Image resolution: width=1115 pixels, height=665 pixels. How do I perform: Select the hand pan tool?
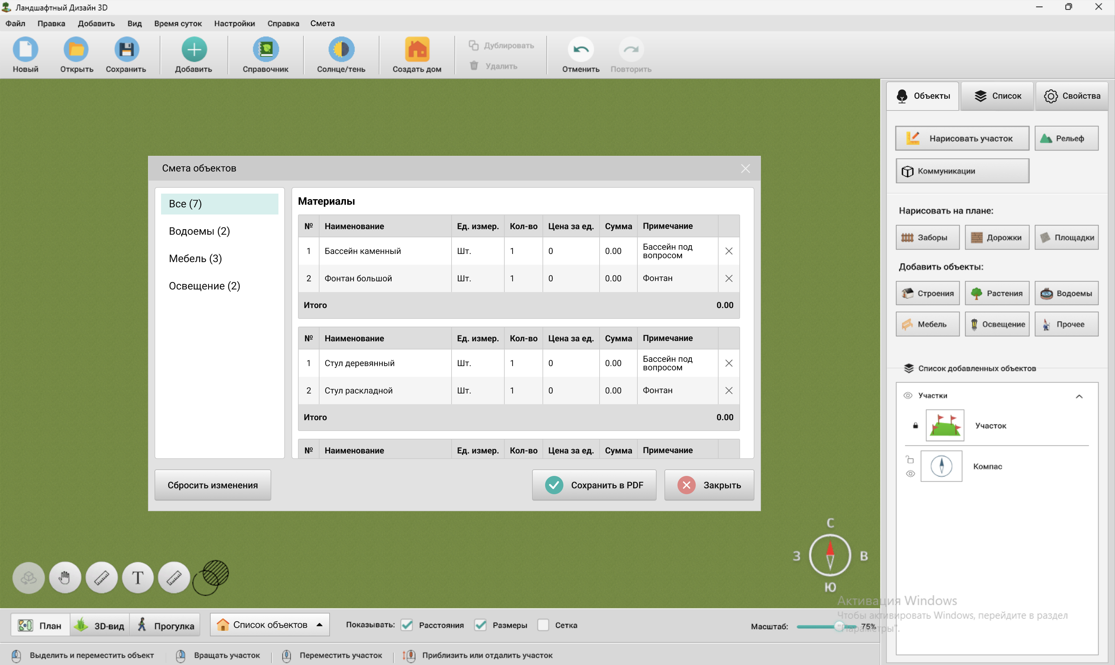tap(65, 578)
